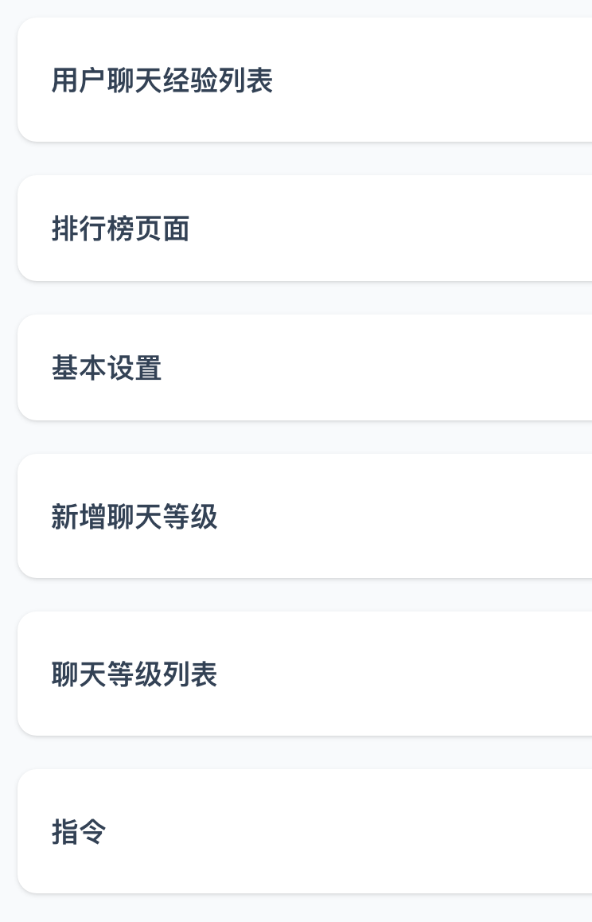Show the basic settings section
Image resolution: width=592 pixels, height=922 pixels.
point(107,368)
